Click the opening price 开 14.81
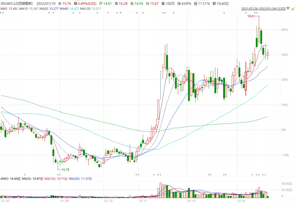The image size is (296, 204). pos(105,4)
